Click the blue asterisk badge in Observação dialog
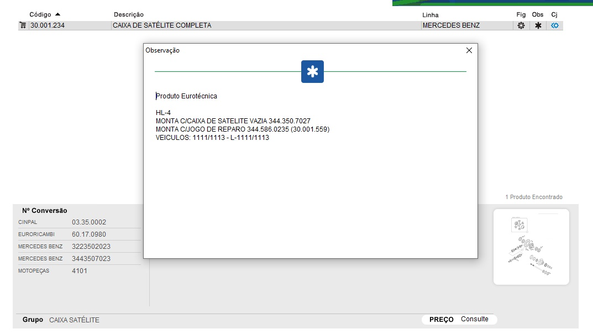The image size is (593, 334). [x=312, y=72]
